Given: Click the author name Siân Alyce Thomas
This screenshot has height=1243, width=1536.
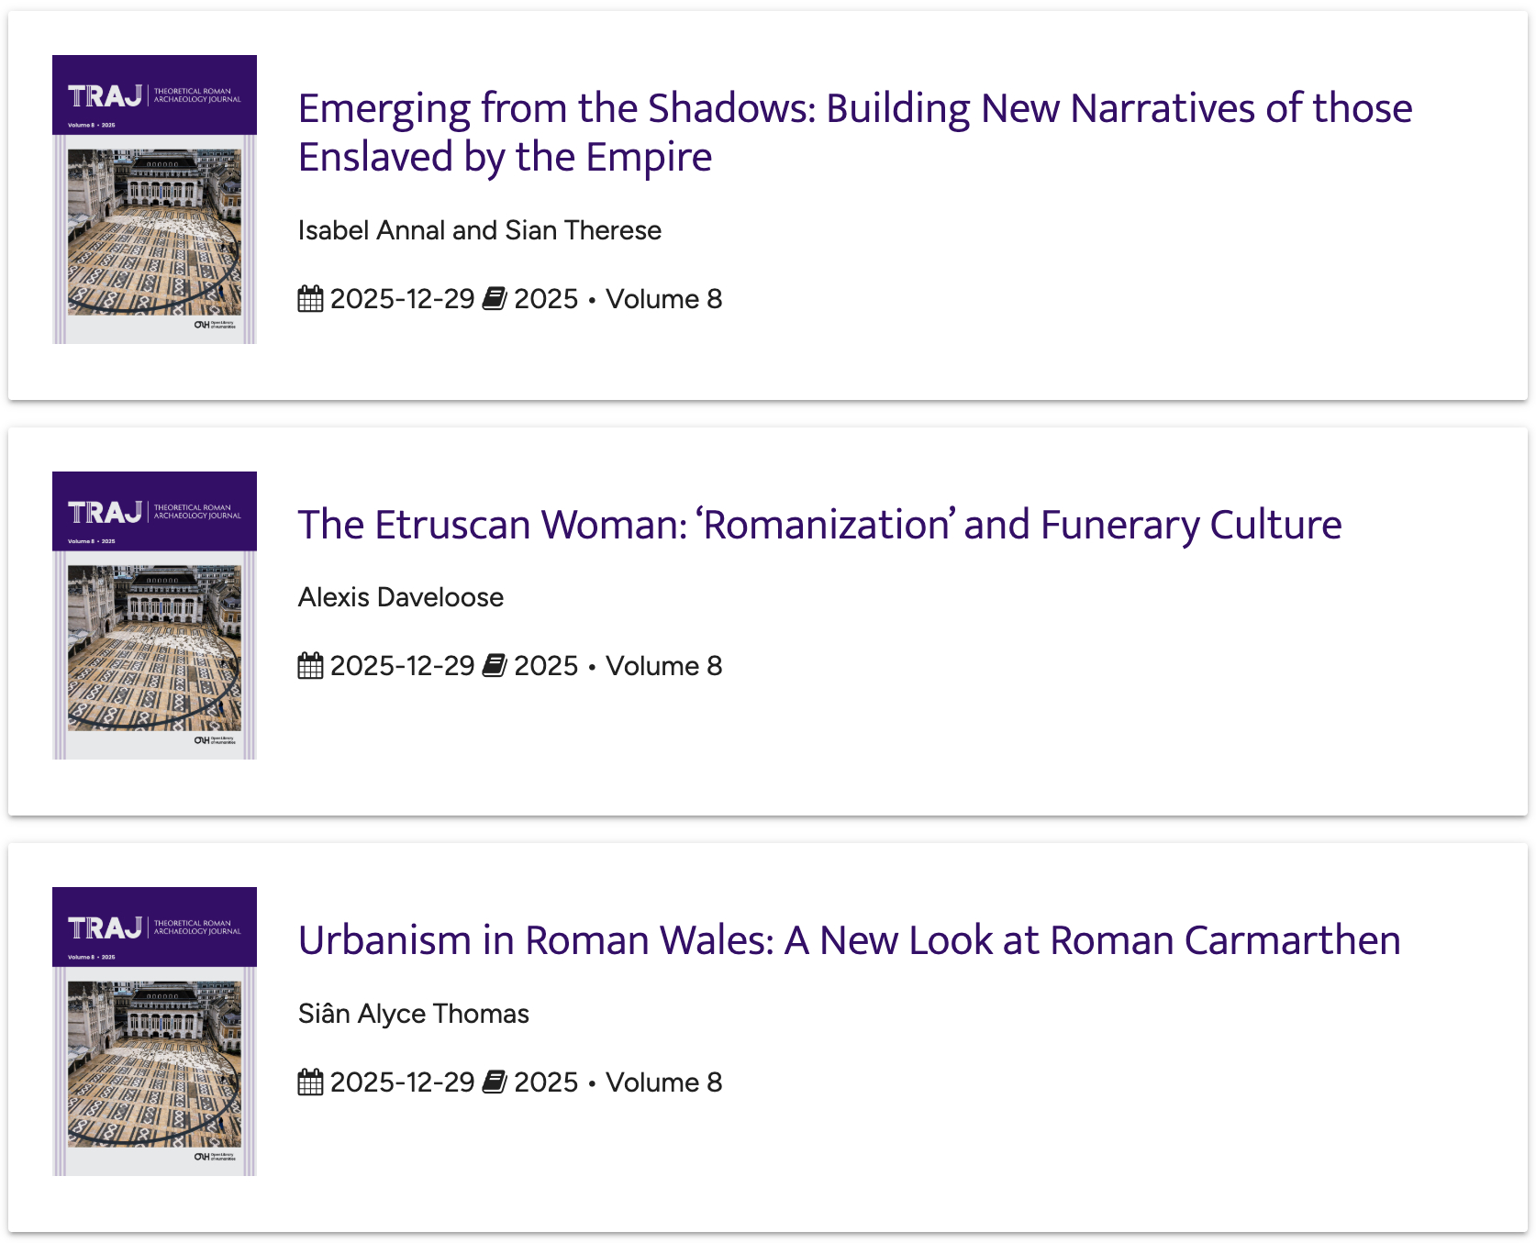Looking at the screenshot, I should 413,1014.
